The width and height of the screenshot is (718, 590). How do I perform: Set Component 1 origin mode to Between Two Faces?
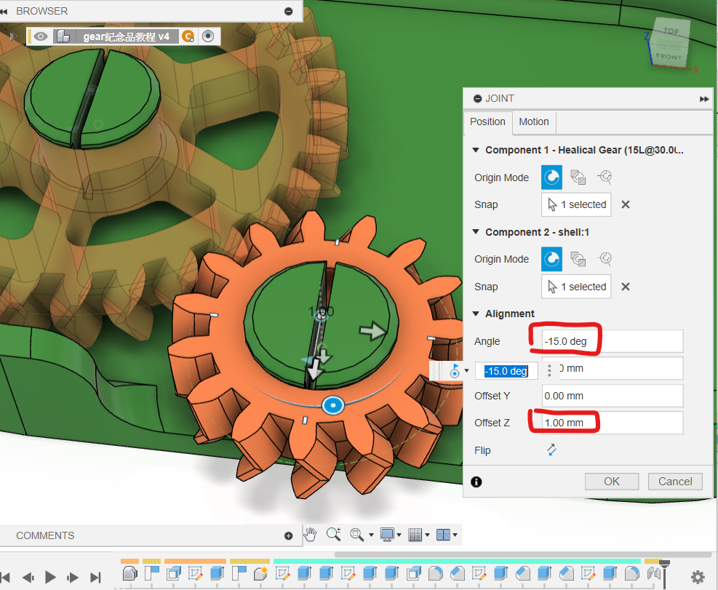(x=578, y=178)
